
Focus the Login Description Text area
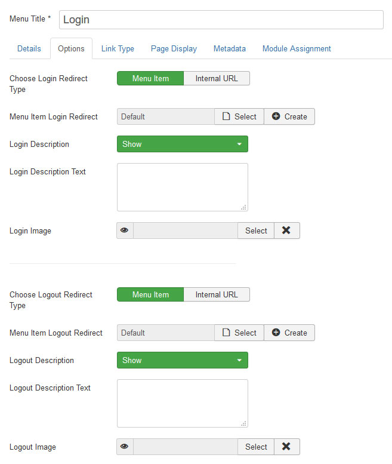tap(183, 187)
